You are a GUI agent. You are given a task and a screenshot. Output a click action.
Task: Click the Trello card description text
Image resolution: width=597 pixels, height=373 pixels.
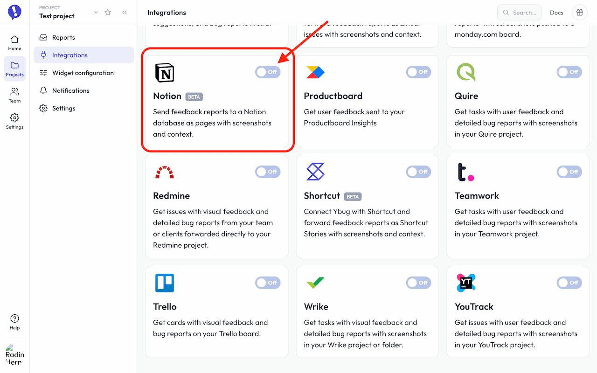click(210, 328)
